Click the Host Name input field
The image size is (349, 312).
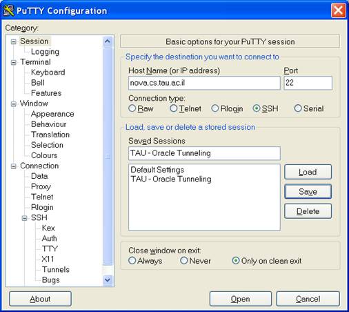point(204,83)
